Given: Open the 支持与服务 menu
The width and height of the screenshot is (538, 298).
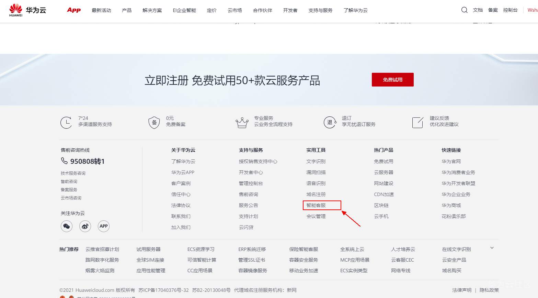Looking at the screenshot, I should coord(321,10).
